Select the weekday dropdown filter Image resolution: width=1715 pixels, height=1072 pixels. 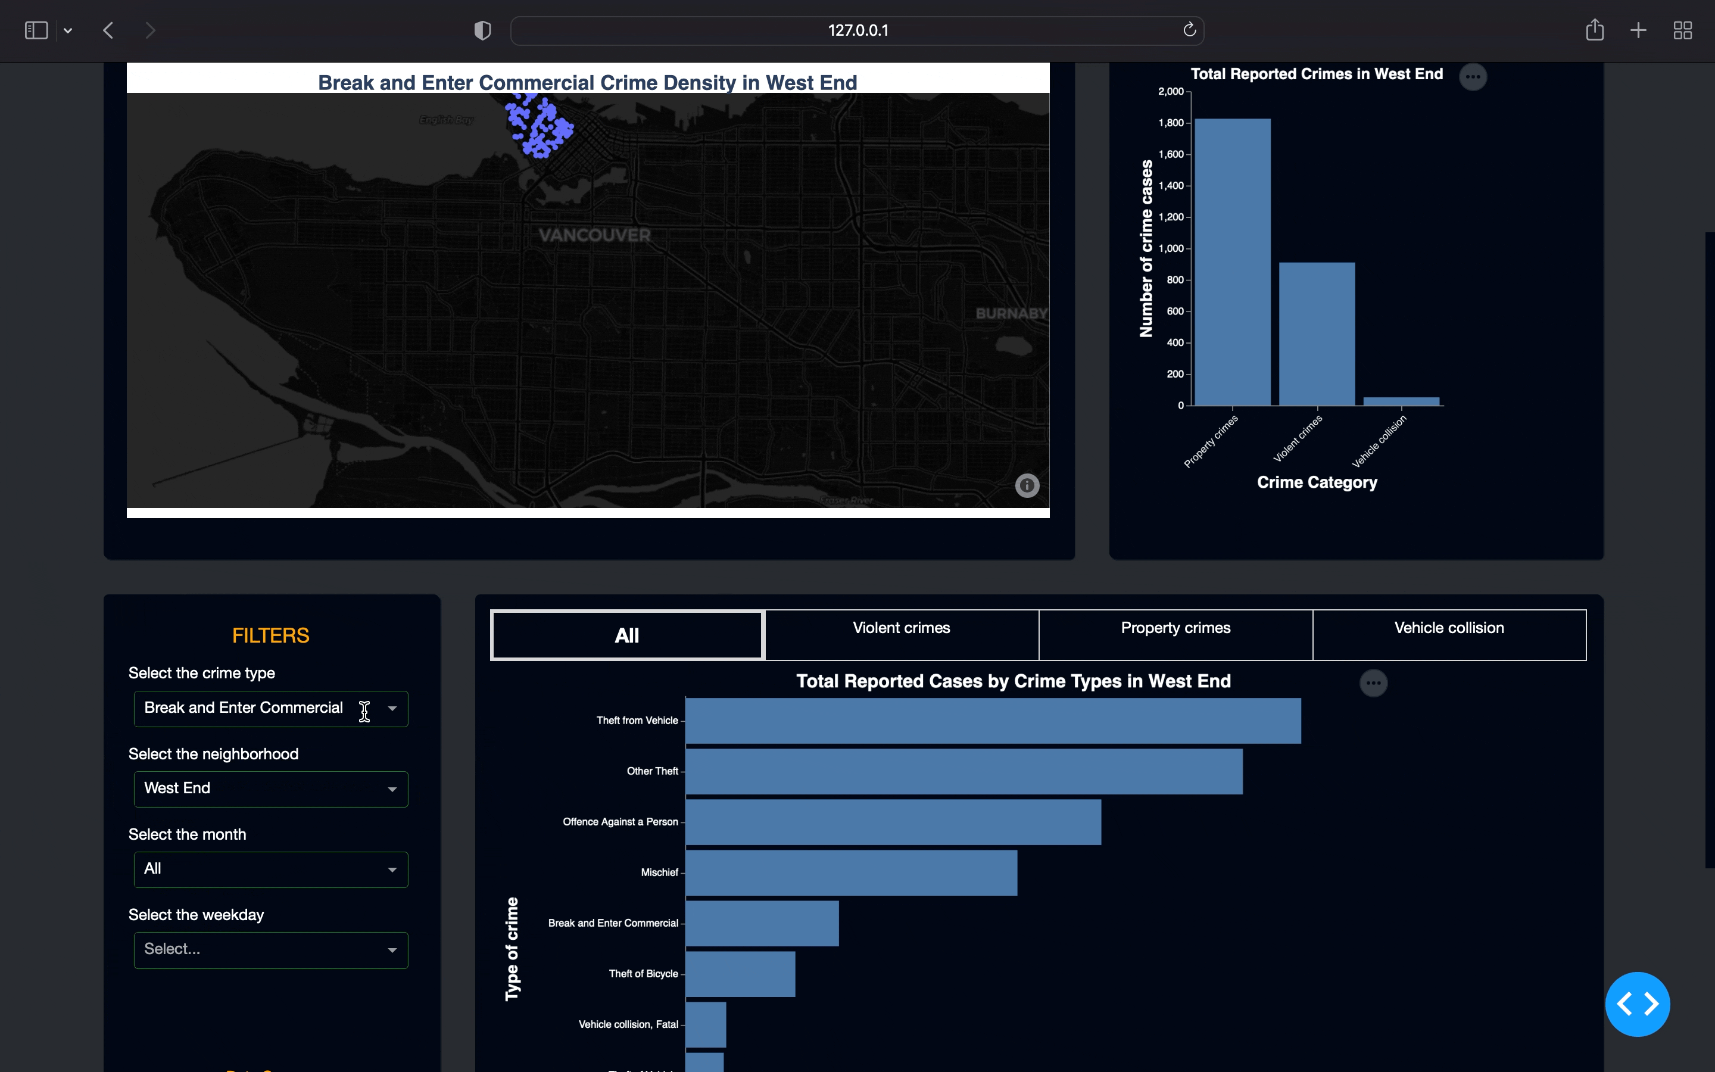coord(269,949)
